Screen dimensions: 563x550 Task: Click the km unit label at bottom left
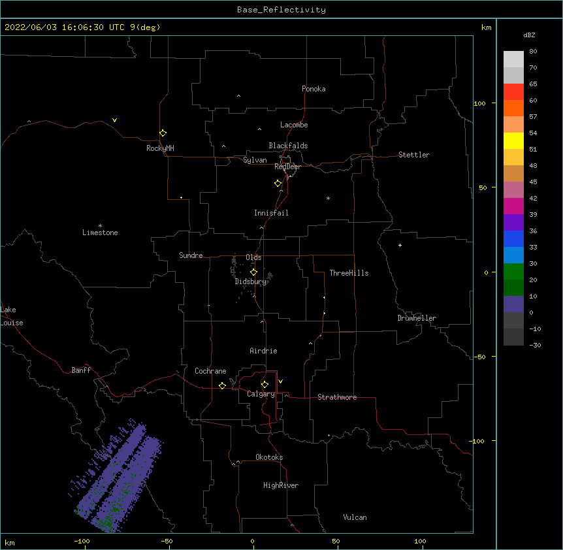click(10, 542)
